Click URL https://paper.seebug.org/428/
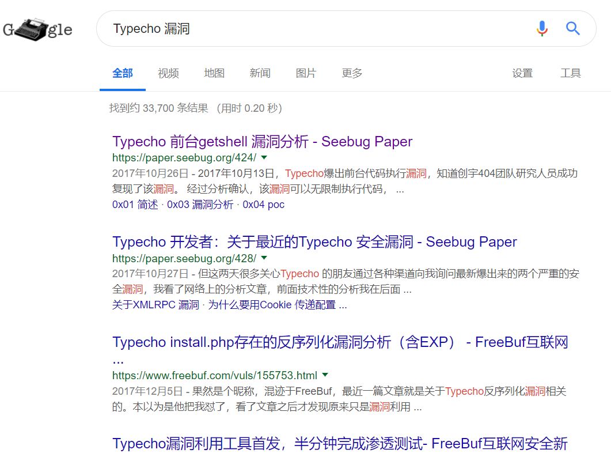Viewport: 611px width, 457px height. pos(184,258)
